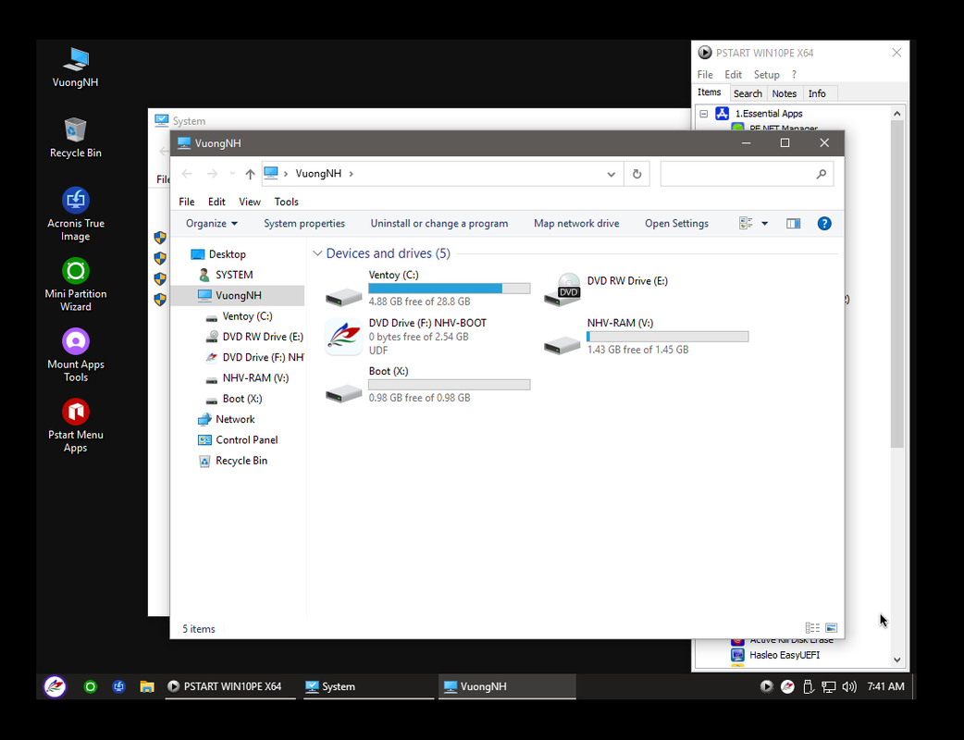Open the Start menu logo on taskbar
This screenshot has height=740, width=964.
pyautogui.click(x=55, y=686)
